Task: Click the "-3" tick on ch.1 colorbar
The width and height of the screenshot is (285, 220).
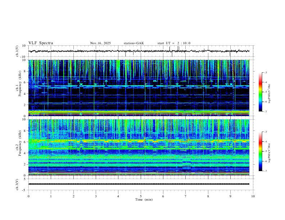Action: (x=266, y=73)
